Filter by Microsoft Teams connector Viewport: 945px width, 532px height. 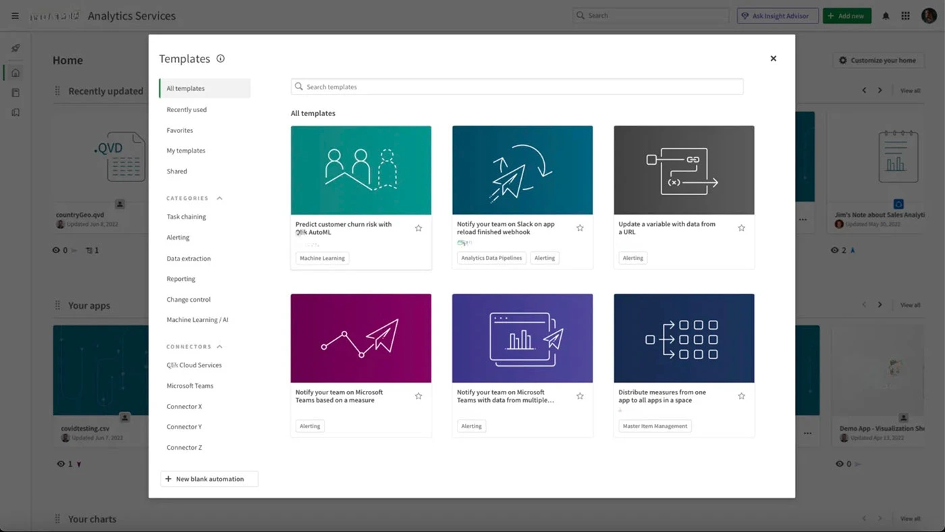coord(190,386)
